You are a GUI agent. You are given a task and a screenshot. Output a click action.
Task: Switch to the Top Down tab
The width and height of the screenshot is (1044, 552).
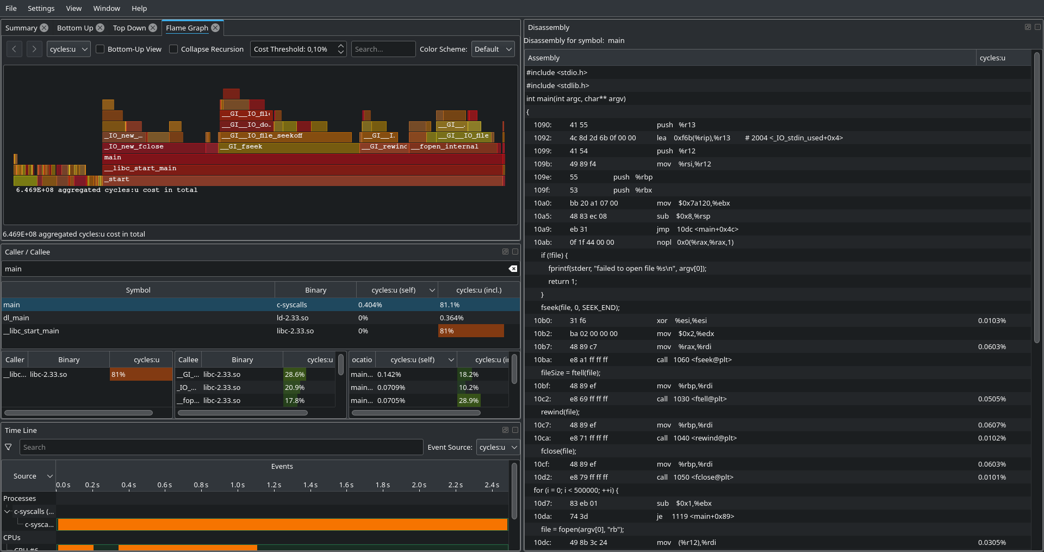click(129, 28)
